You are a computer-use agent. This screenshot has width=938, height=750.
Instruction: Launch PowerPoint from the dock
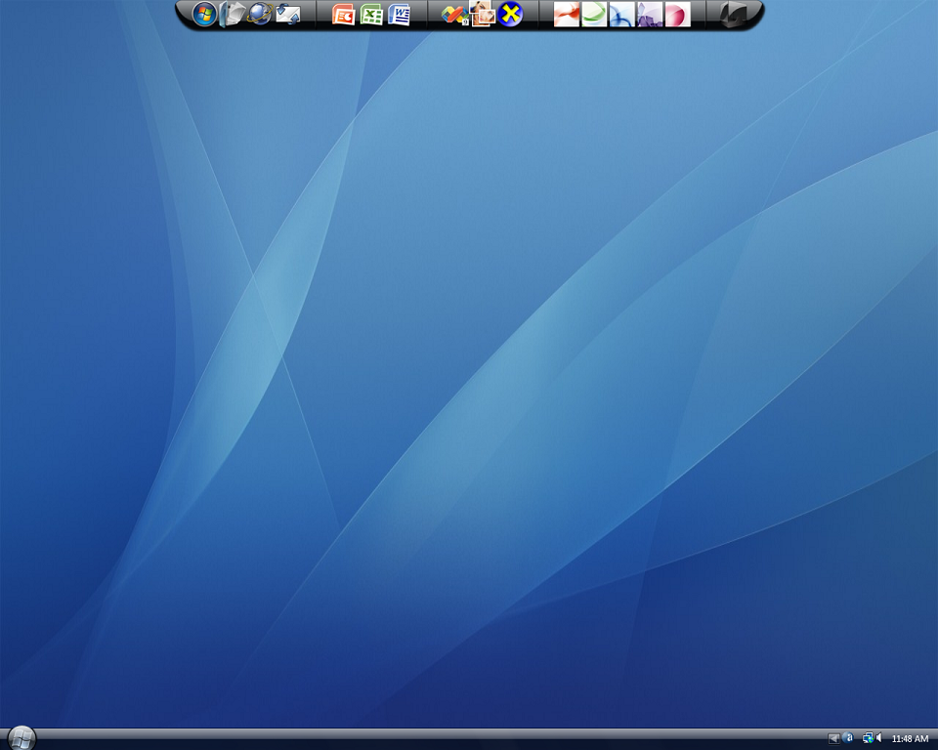pos(343,15)
